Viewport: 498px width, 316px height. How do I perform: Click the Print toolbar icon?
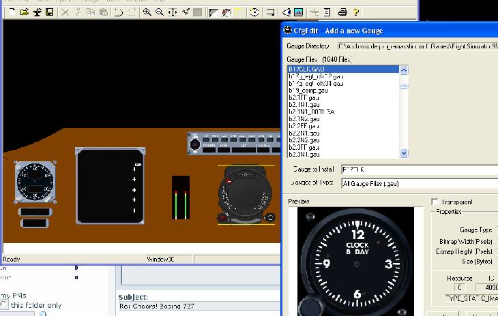343,12
